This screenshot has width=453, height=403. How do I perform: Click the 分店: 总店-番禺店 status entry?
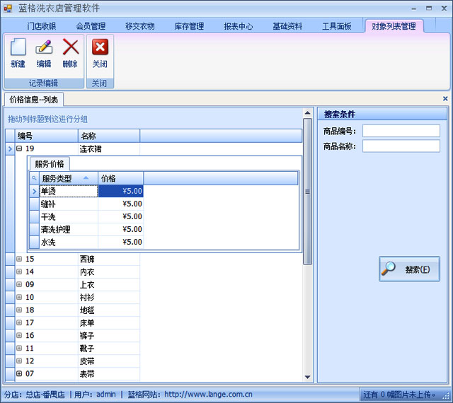click(x=35, y=395)
